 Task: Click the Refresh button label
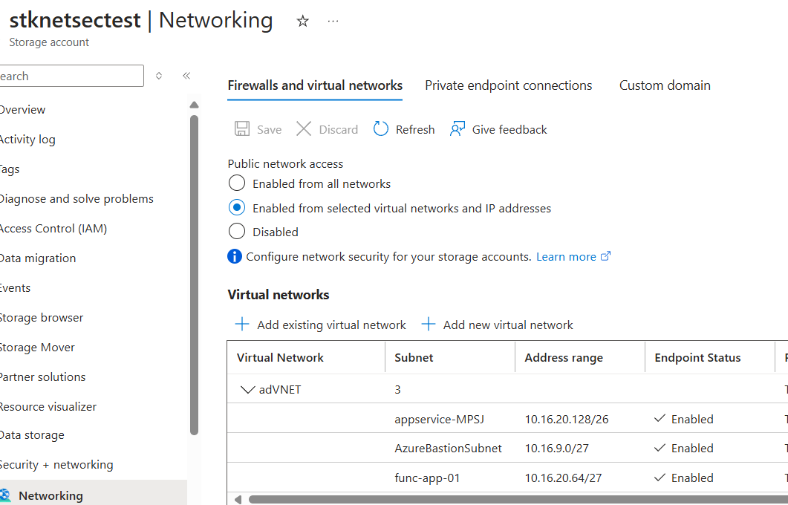(x=415, y=130)
